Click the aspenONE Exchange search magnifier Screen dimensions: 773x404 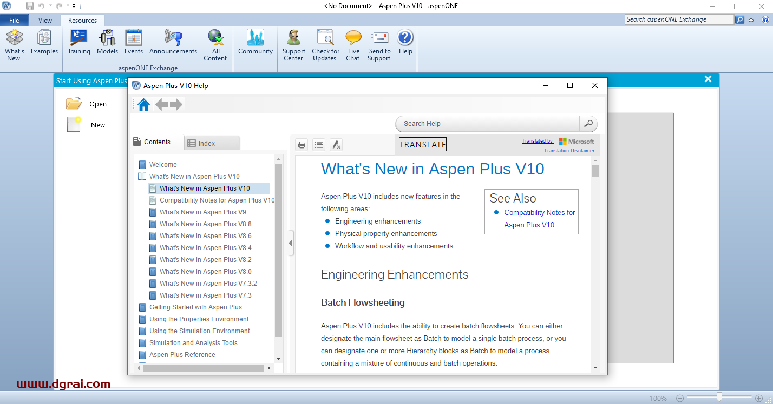point(739,19)
